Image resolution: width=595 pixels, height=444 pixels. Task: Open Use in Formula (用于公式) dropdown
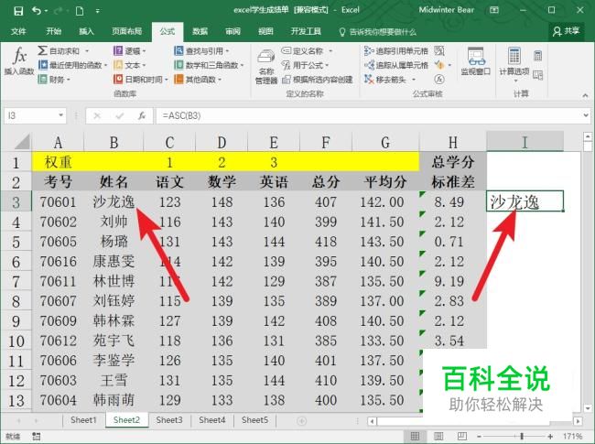tap(306, 65)
